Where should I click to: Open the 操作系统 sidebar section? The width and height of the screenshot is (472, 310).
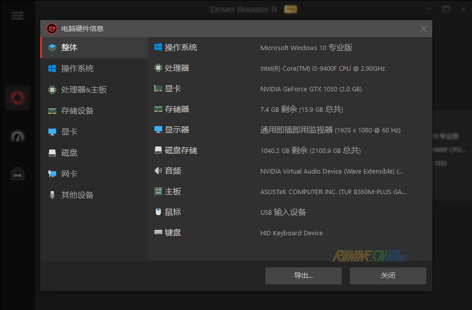tap(77, 69)
